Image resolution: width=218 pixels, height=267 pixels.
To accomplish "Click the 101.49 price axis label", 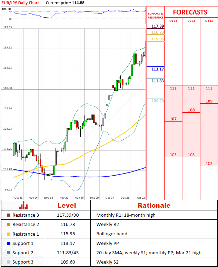I will click(8, 169).
